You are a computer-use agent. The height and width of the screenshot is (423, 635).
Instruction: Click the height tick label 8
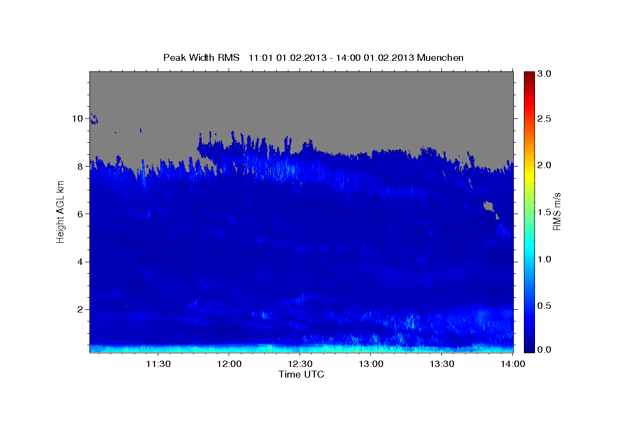[80, 166]
